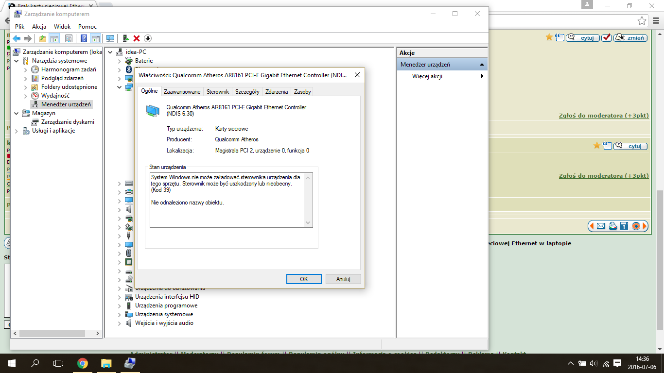
Task: Click the zmień button in the browser
Action: (630, 37)
